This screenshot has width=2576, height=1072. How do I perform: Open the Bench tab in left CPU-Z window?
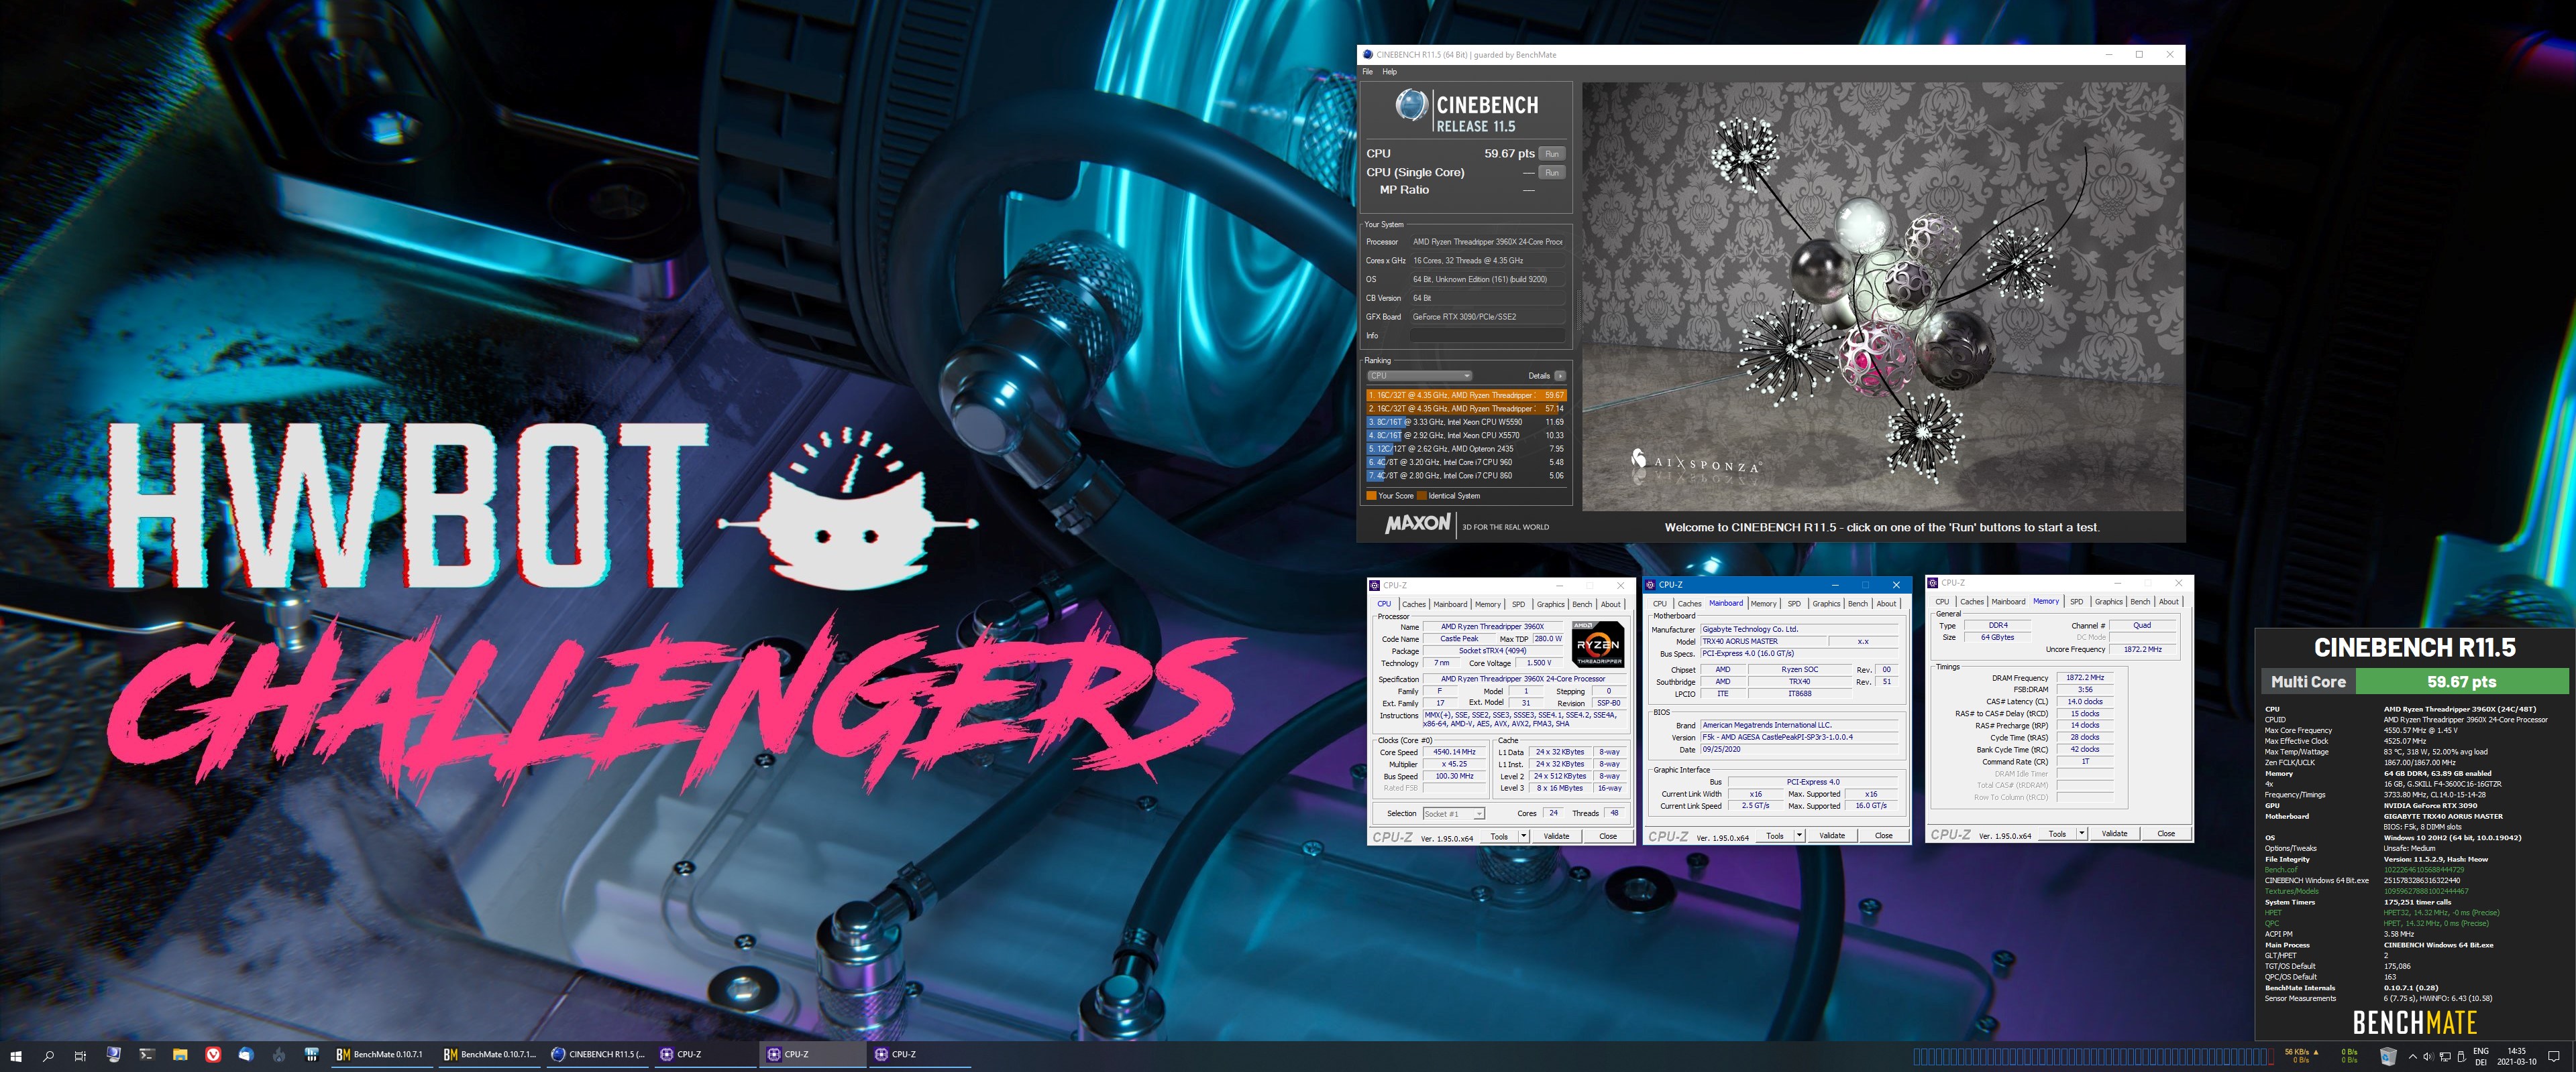pos(1582,604)
